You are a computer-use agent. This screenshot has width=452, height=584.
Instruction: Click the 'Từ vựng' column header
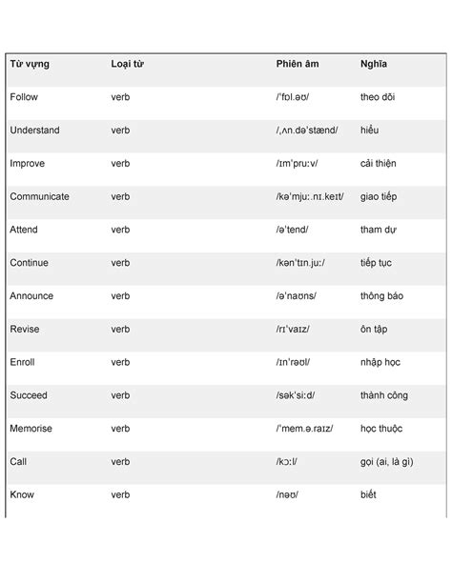click(x=30, y=64)
